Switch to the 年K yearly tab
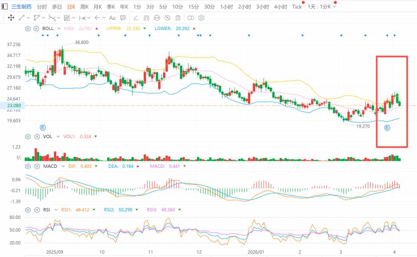The image size is (417, 257). tap(124, 7)
